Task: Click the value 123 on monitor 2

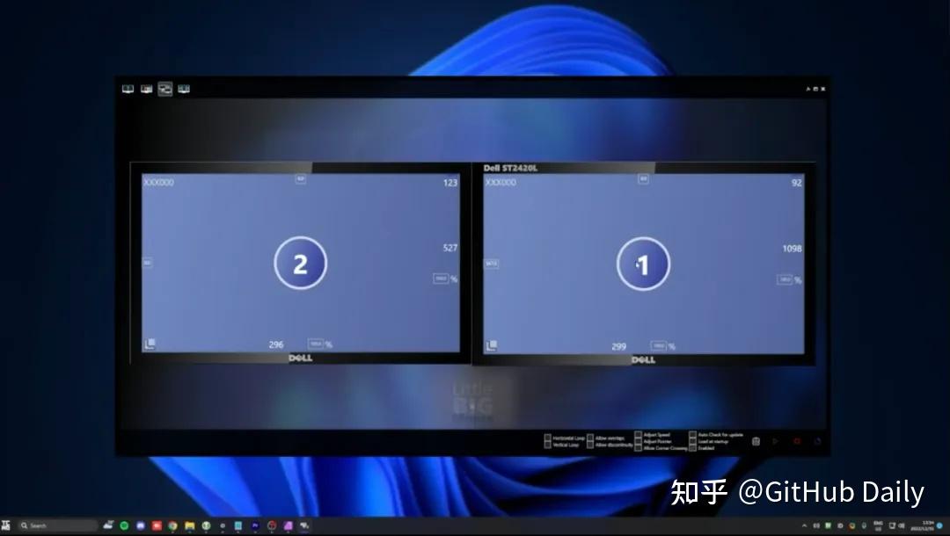Action: coord(450,183)
